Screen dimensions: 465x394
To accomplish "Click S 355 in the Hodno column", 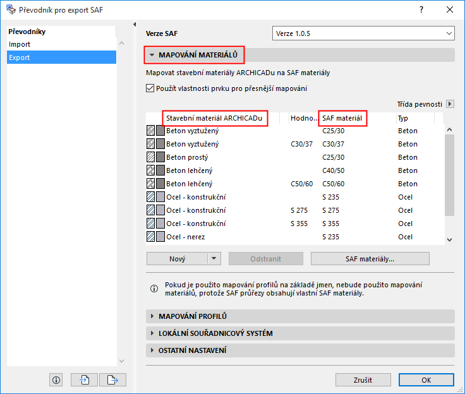I will coord(299,224).
